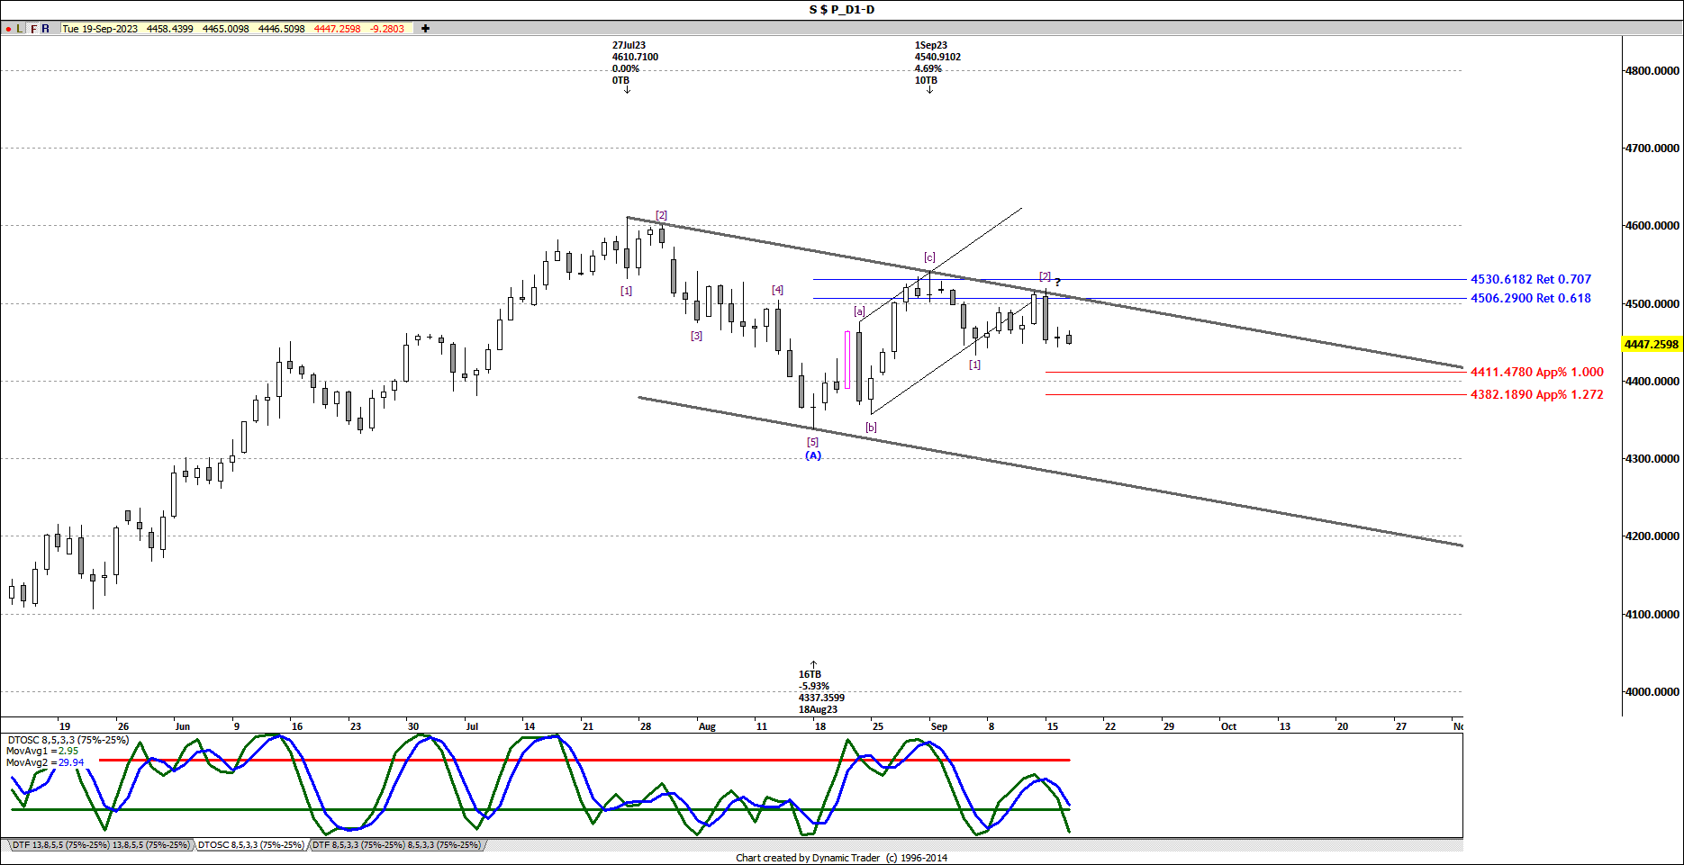
Task: Click the yellow 4447.2598 current price tag
Action: click(1652, 345)
